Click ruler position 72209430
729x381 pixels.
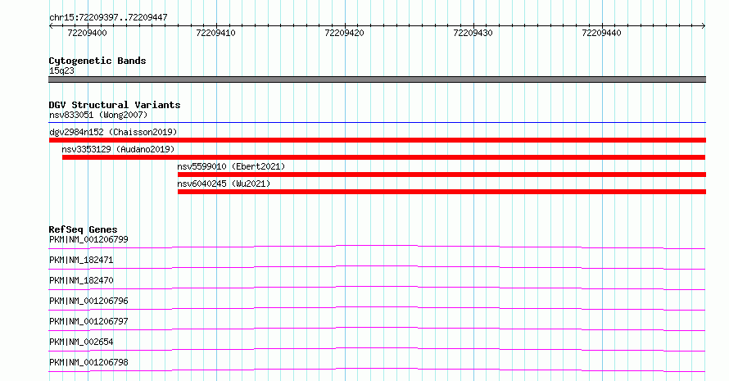(473, 33)
